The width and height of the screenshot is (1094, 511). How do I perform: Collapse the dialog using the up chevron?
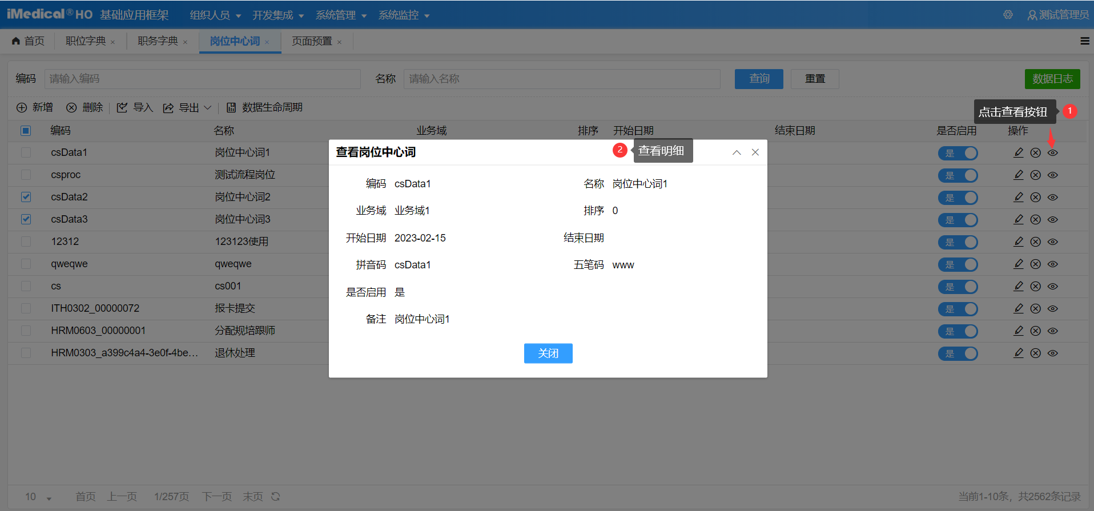tap(737, 152)
